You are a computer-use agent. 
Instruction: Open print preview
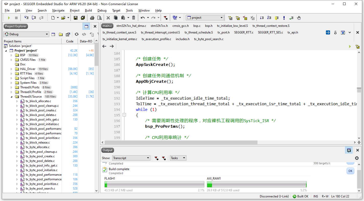(x=100, y=18)
